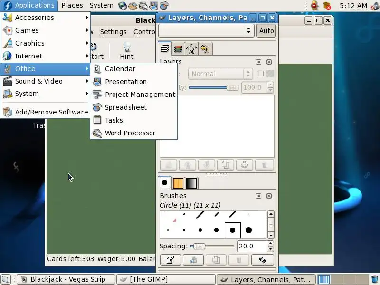The height and width of the screenshot is (285, 380).
Task: Click the delete layer trash button
Action: click(x=264, y=165)
